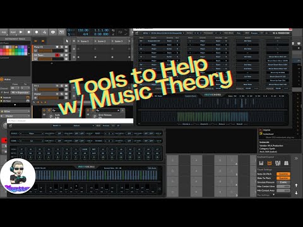This screenshot has width=303, height=227.
Task: Open the FILE menu in Bitwig
Action: tap(4, 32)
